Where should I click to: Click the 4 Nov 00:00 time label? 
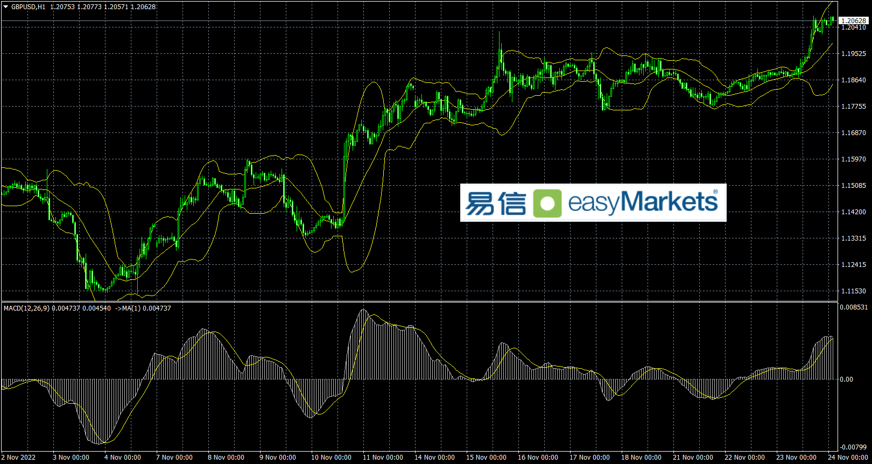coord(123,458)
